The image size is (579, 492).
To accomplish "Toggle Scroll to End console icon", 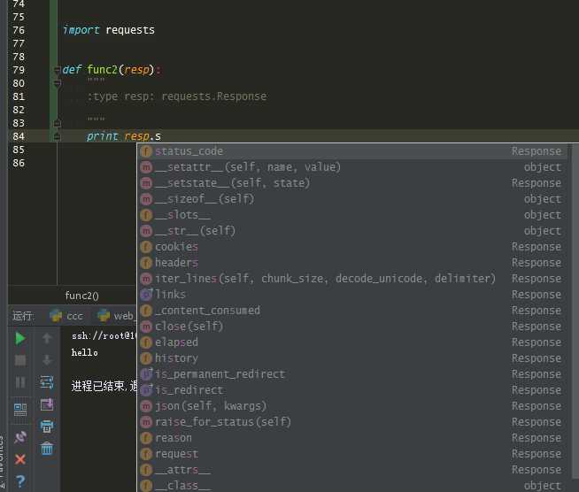I will [x=48, y=404].
